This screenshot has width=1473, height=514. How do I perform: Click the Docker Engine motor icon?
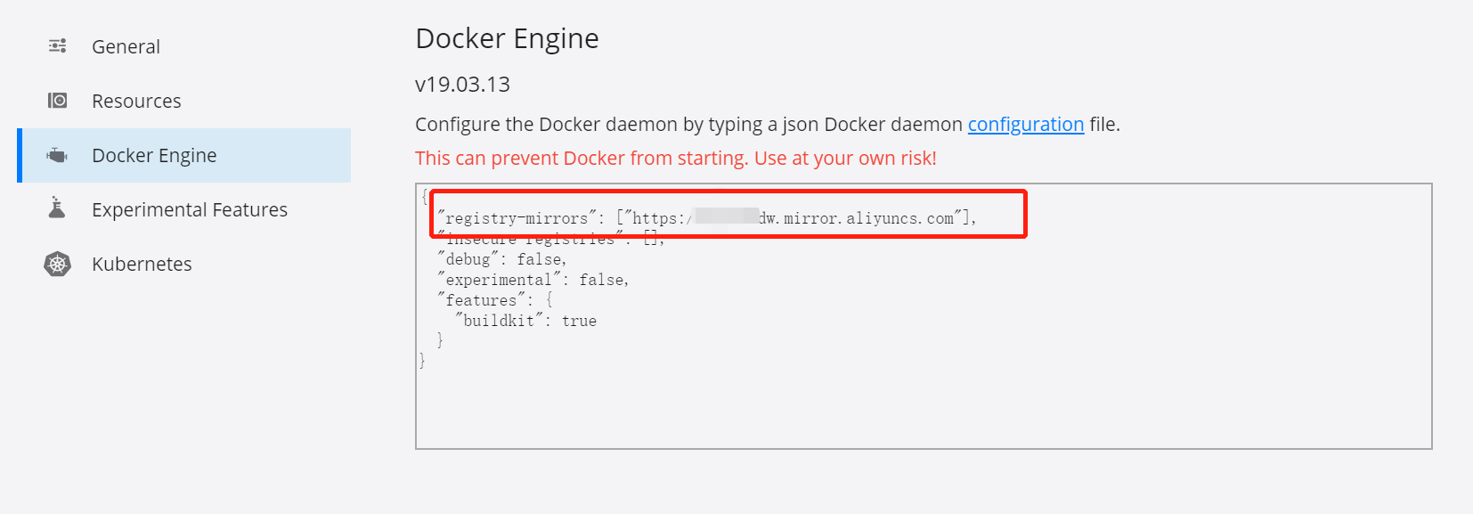click(58, 155)
